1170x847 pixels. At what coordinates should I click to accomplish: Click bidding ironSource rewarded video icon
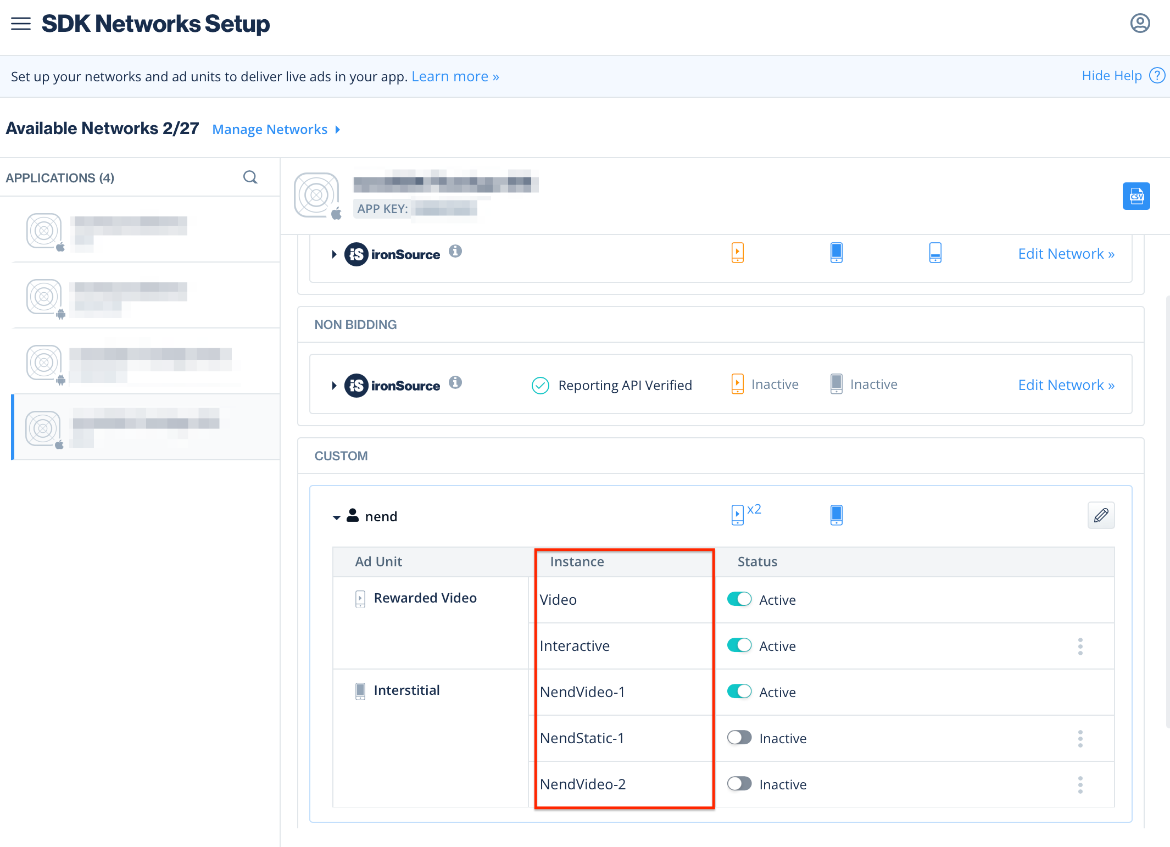[737, 253]
